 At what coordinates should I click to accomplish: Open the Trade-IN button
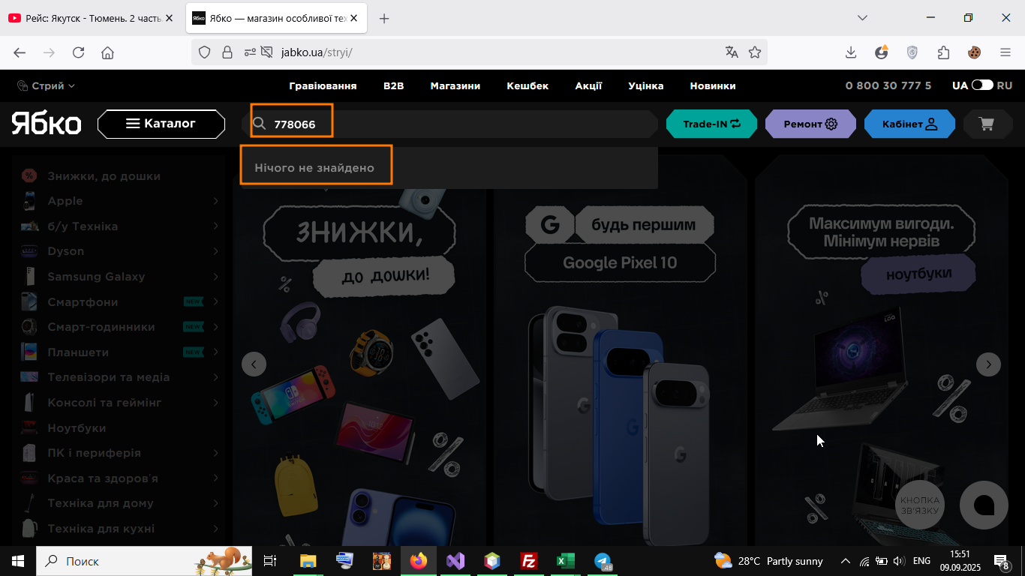coord(711,124)
